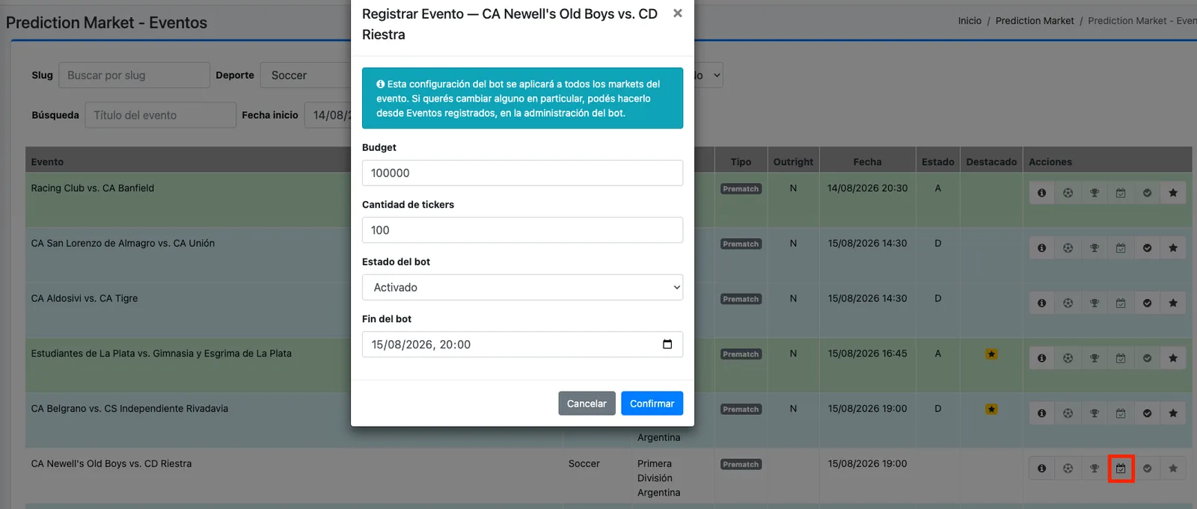1197x509 pixels.
Task: Open info for CA Aldosivi vs. CA Tigre
Action: point(1041,303)
